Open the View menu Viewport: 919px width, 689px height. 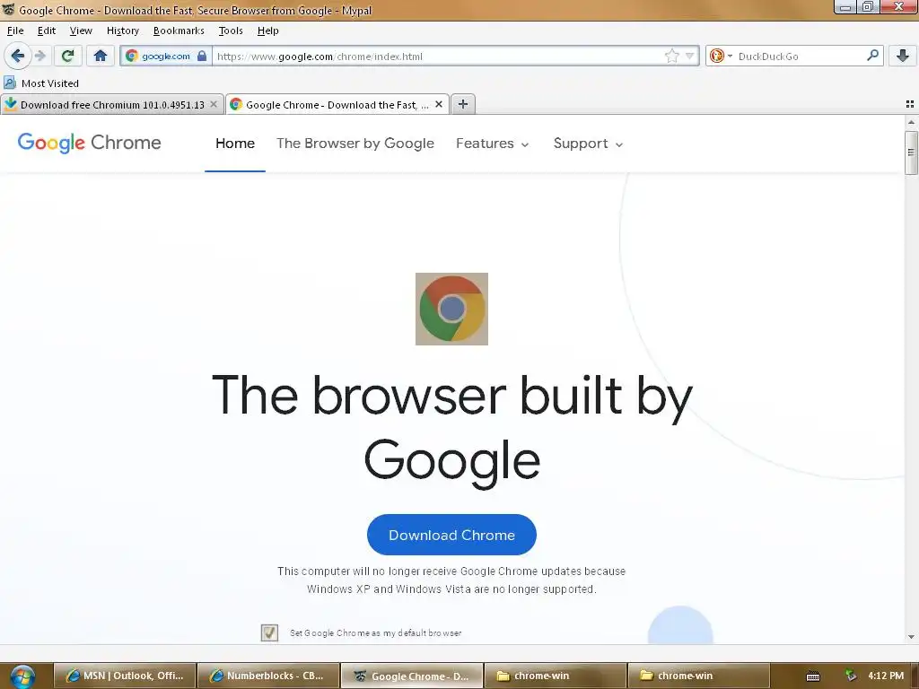coord(81,31)
